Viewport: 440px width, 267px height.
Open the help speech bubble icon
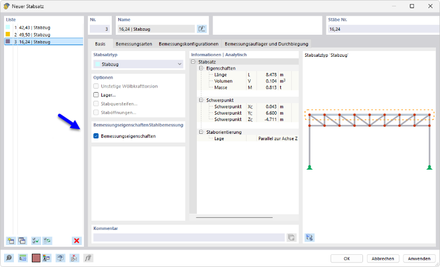point(9,258)
